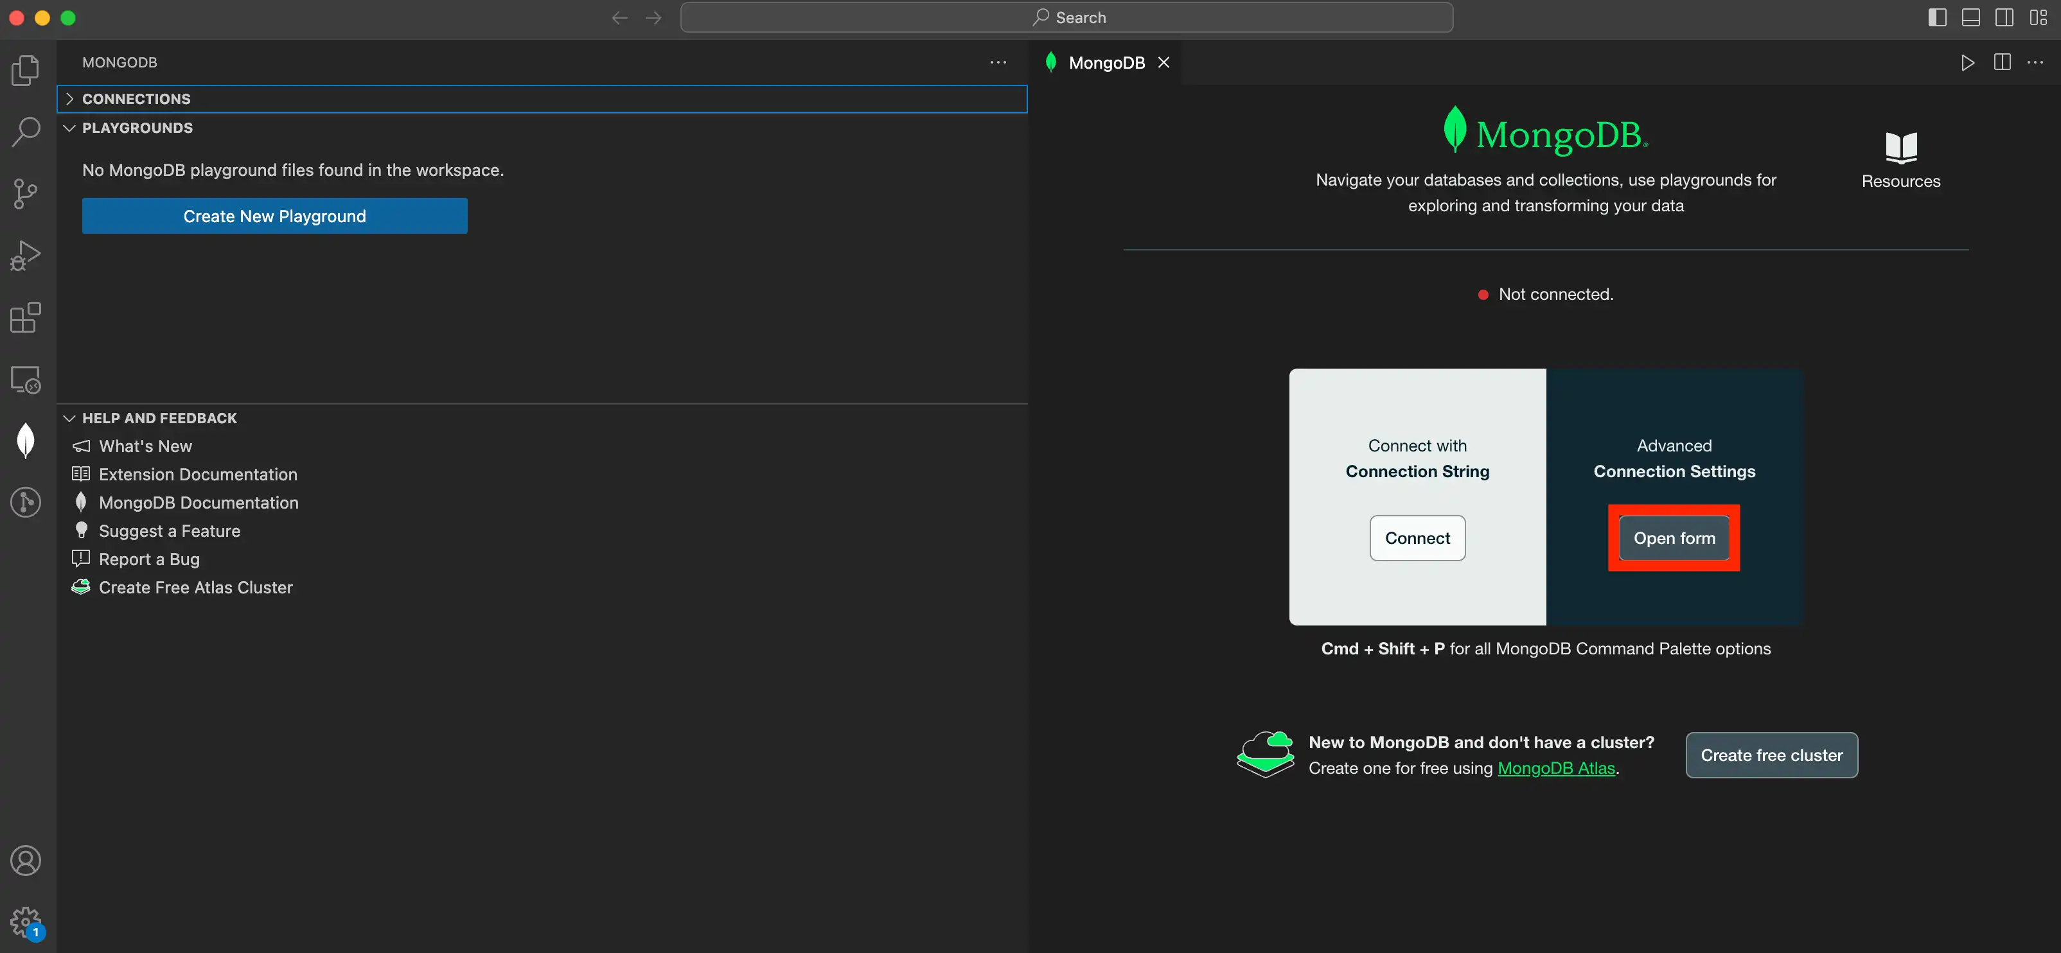Click the Connect button for connection string
Screen dimensions: 2061x953
click(1417, 538)
